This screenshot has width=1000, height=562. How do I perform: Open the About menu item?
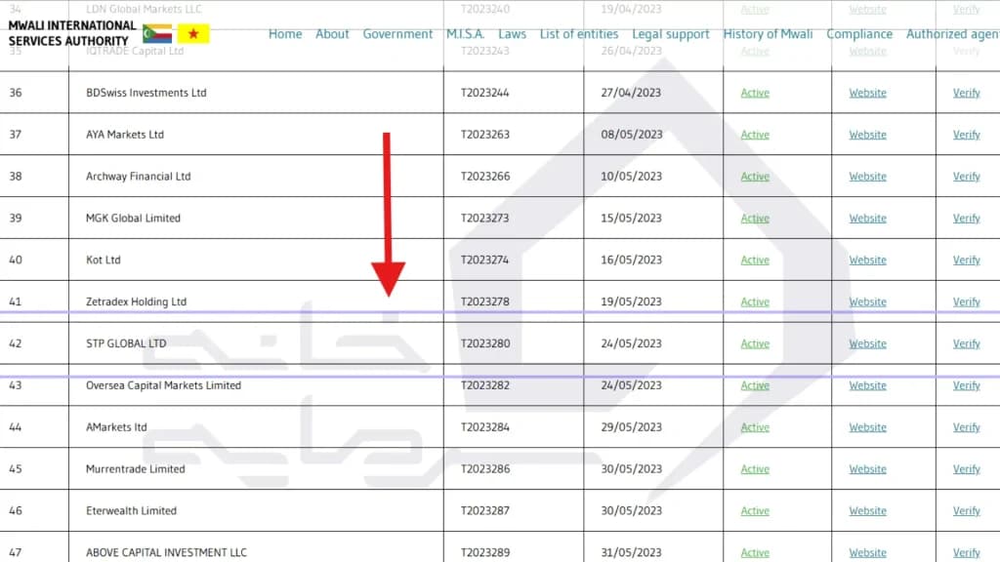pyautogui.click(x=332, y=34)
